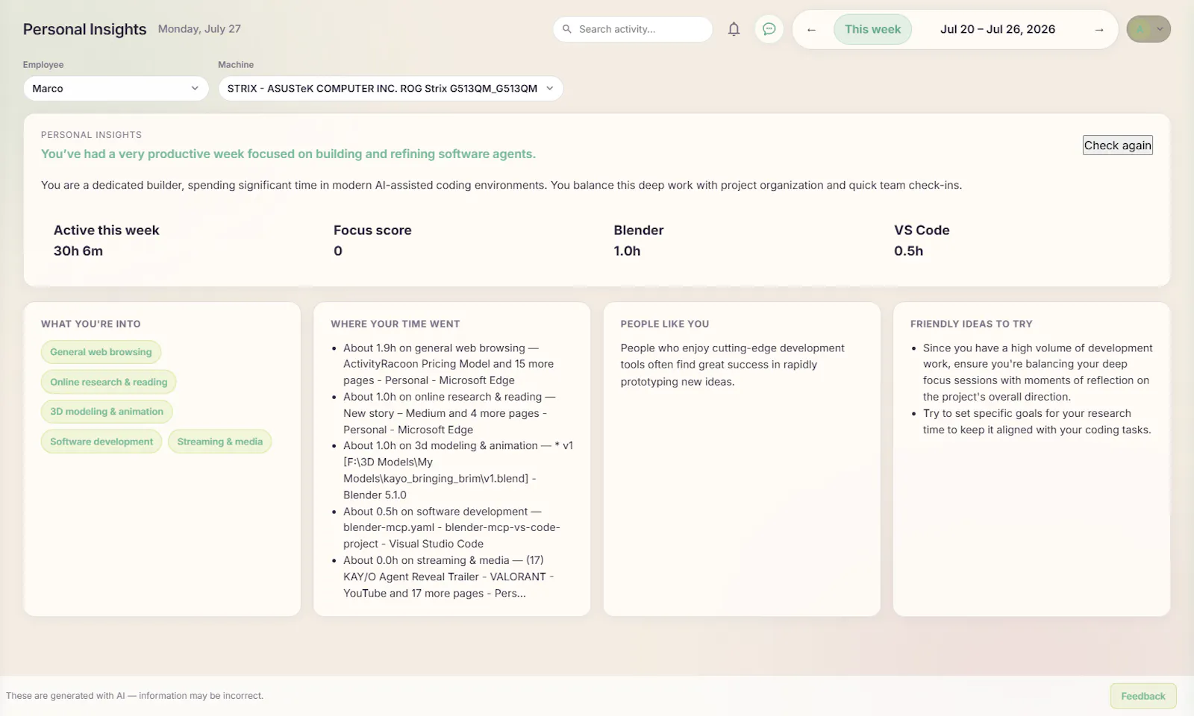Click the Jul 20 – Jul 26, 2026 date range

997,29
